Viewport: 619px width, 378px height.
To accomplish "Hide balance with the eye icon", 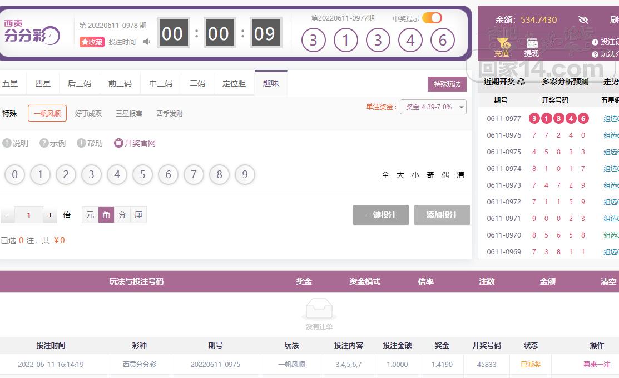I will 583,19.
